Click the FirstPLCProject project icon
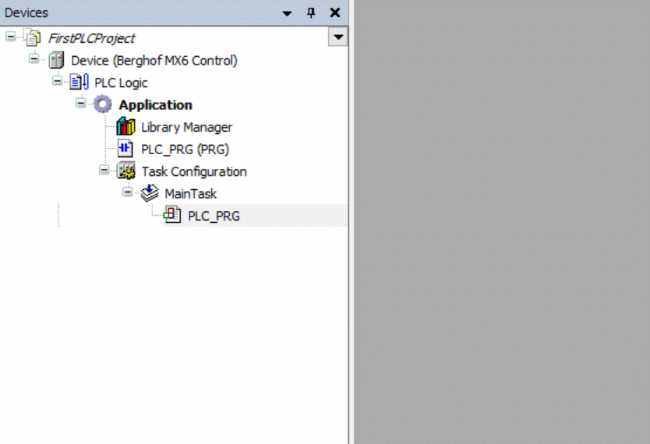The height and width of the screenshot is (444, 650). [x=33, y=37]
